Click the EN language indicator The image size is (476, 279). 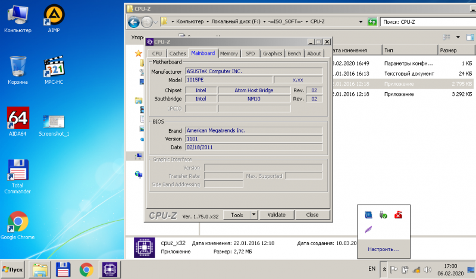(x=372, y=269)
